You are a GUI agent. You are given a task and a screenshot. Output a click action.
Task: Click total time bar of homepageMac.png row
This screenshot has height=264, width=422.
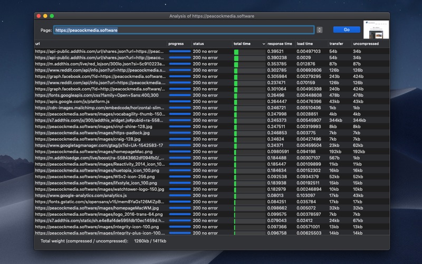click(x=250, y=152)
